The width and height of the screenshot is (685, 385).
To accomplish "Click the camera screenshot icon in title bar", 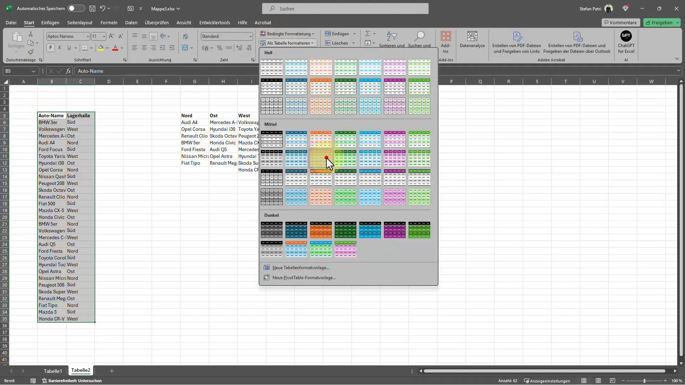I will pos(131,9).
